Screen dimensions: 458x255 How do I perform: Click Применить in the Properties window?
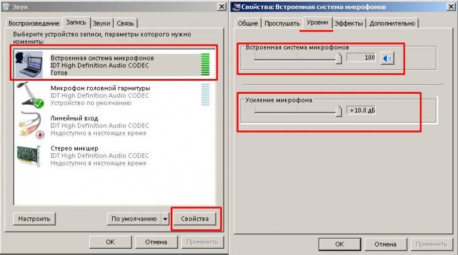[432, 244]
